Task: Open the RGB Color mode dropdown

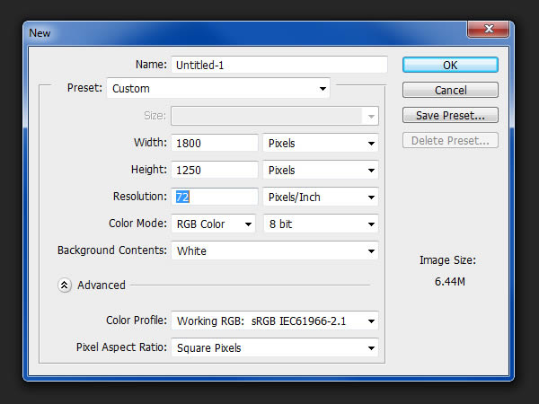Action: (214, 224)
